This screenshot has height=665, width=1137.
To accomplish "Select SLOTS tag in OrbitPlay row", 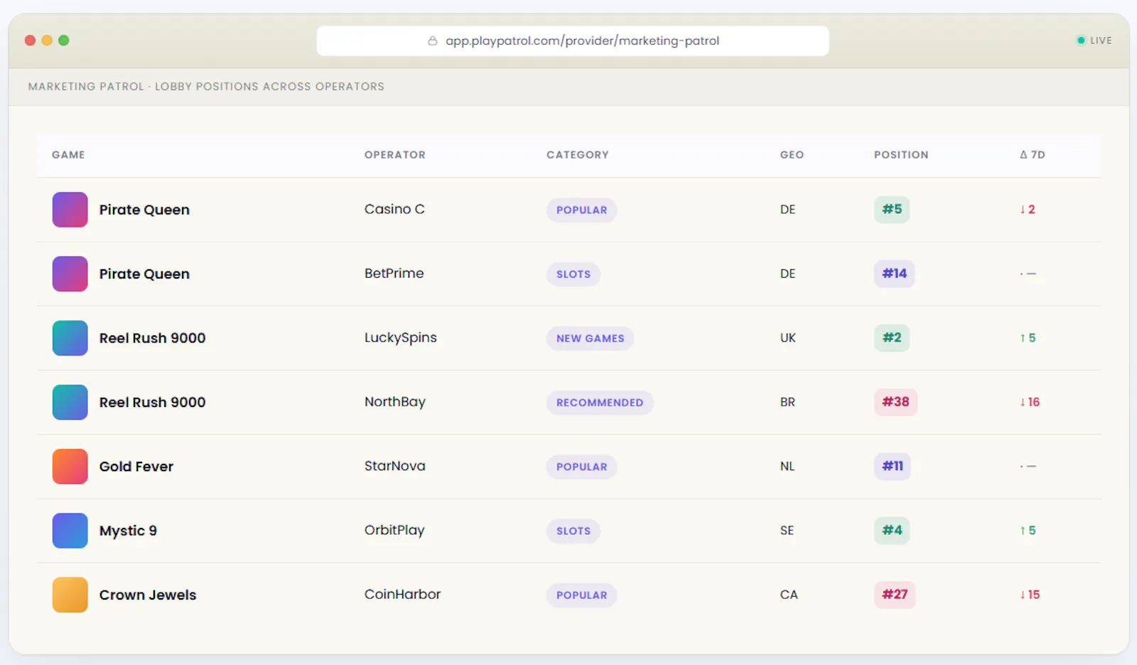I will click(573, 531).
